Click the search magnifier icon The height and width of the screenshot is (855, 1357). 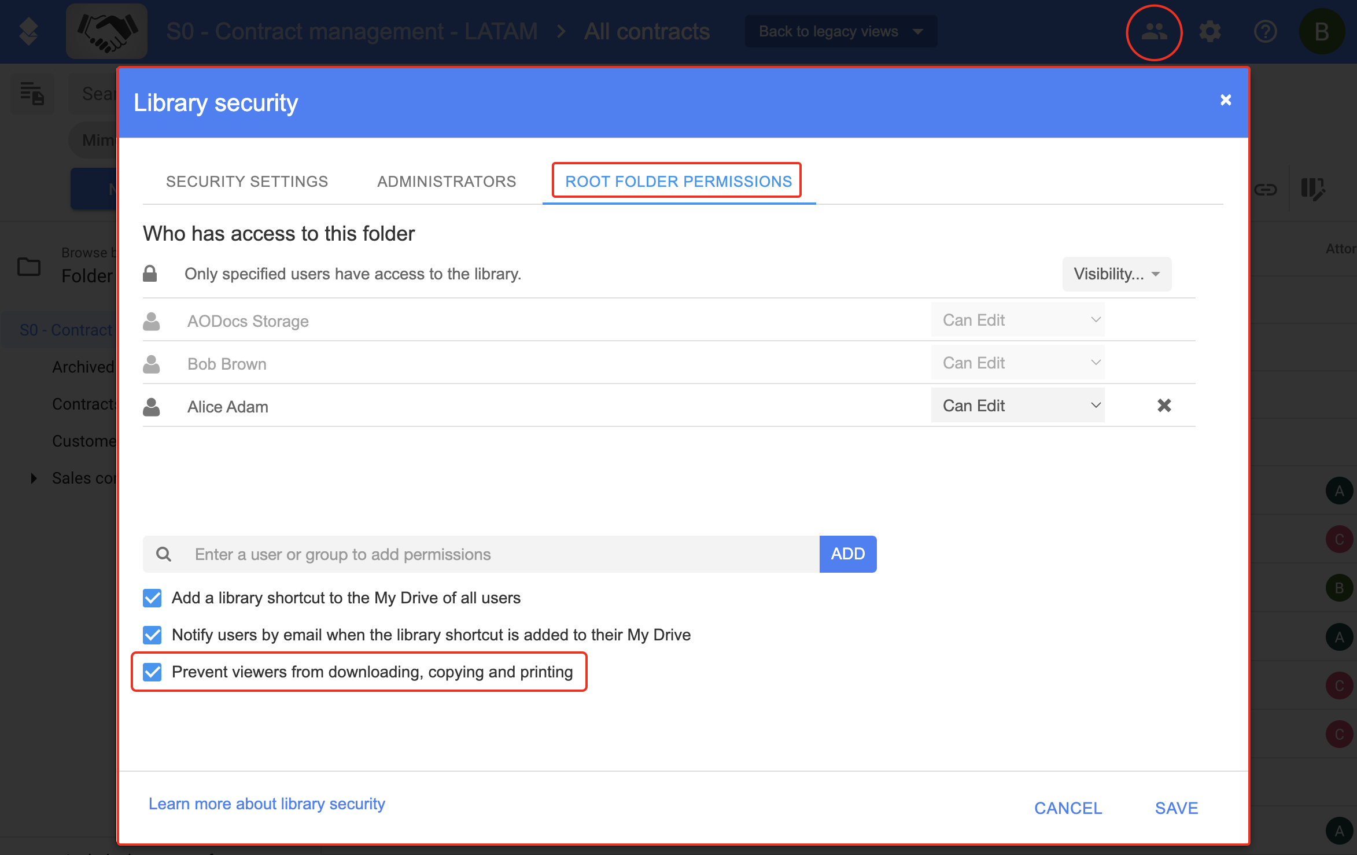pyautogui.click(x=164, y=554)
